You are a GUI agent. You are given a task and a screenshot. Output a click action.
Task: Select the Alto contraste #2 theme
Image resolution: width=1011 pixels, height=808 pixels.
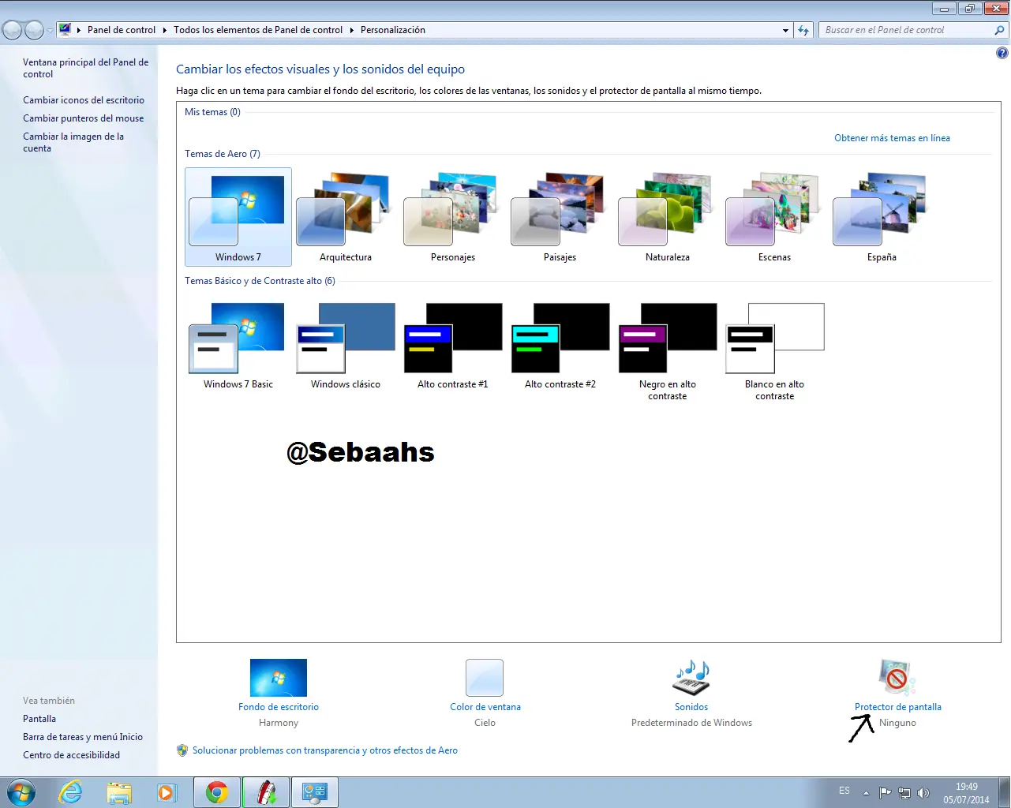[560, 346]
